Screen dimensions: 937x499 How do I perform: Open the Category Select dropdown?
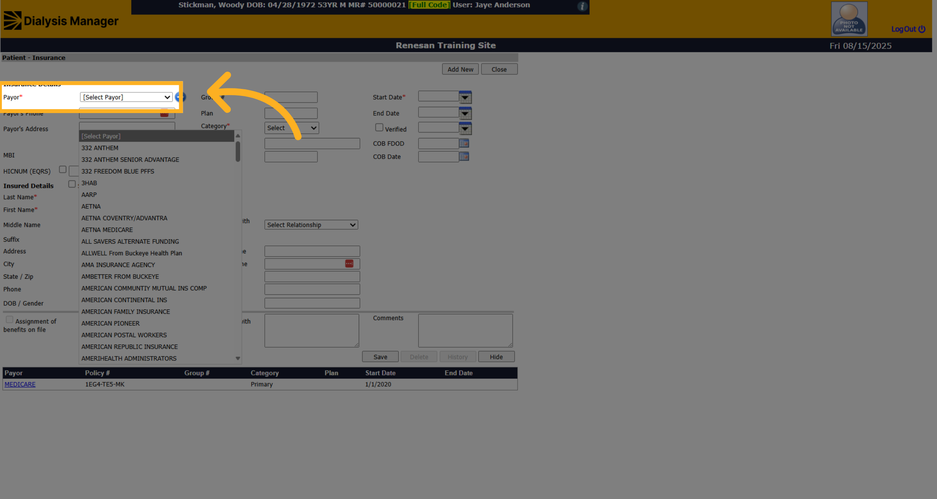pyautogui.click(x=292, y=128)
